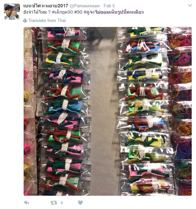The width and height of the screenshot is (196, 209).
Task: Open the tweet text ยังจำได้ไหม ?
Action: pyautogui.click(x=37, y=12)
